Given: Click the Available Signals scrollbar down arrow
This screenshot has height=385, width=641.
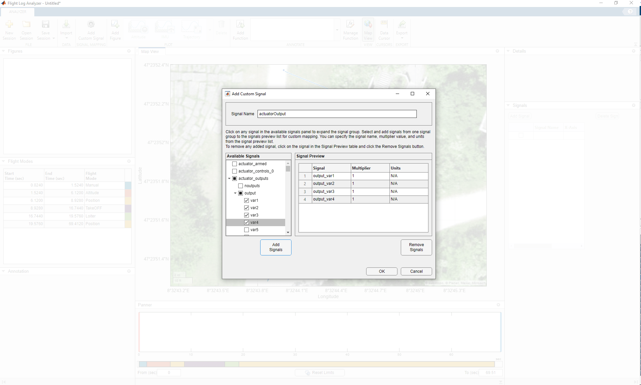Looking at the screenshot, I should click(288, 232).
